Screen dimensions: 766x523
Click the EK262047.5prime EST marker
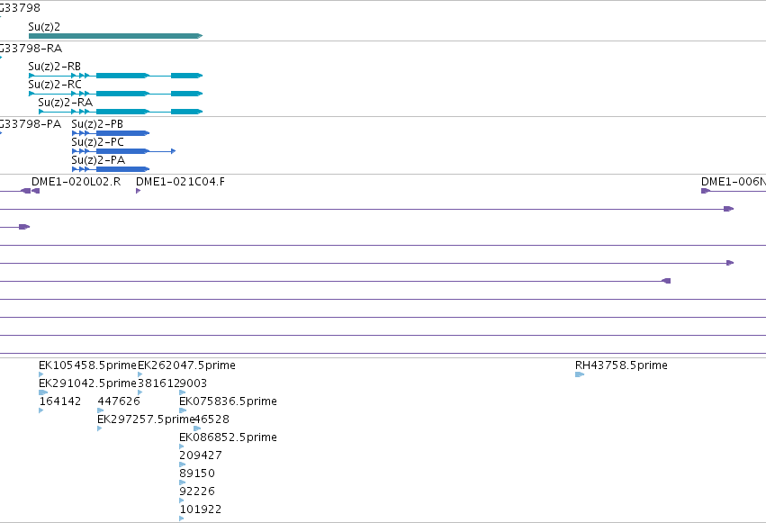[140, 374]
